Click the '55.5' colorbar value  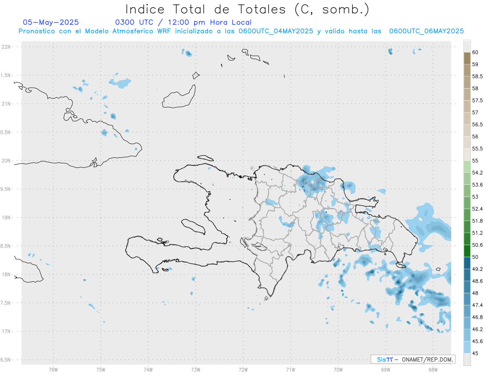pos(477,148)
